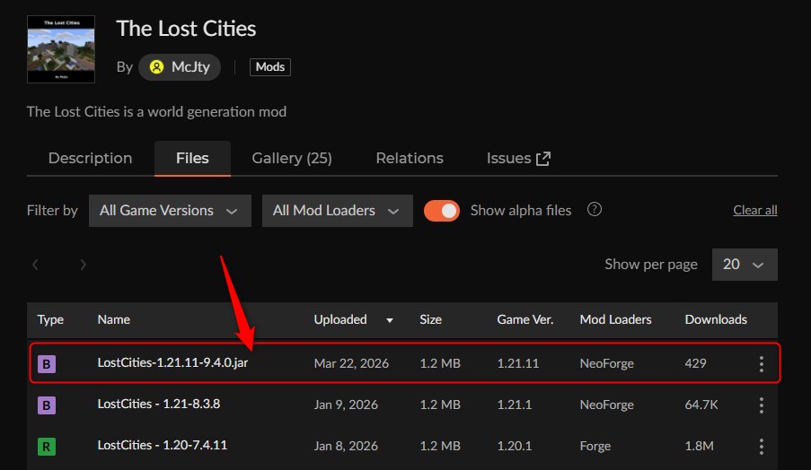Click the Jan 8, 2026 upload date
811x470 pixels.
click(x=346, y=447)
